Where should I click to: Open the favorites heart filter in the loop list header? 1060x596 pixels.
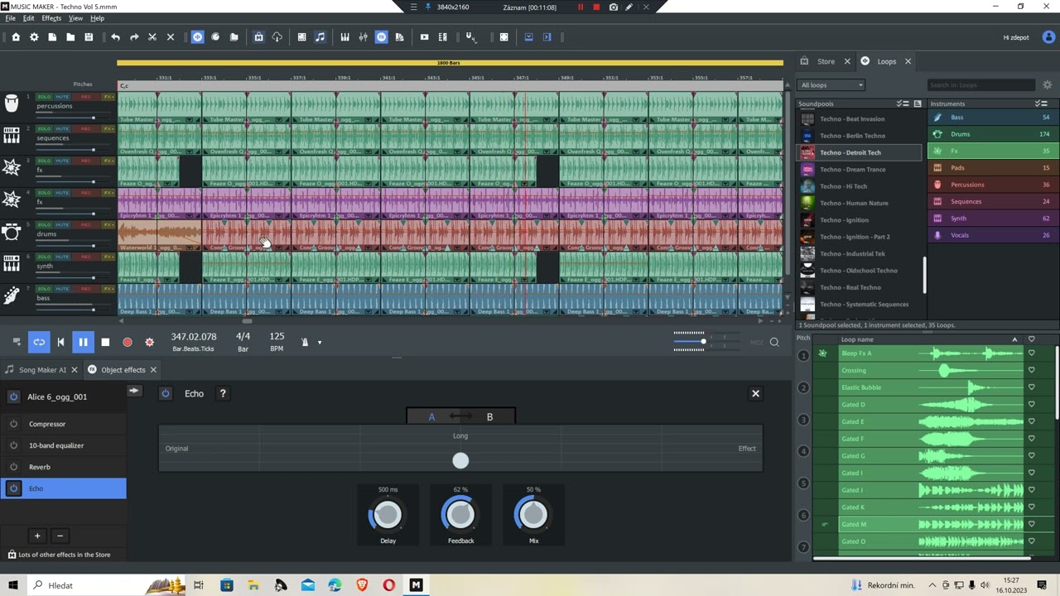point(1031,339)
